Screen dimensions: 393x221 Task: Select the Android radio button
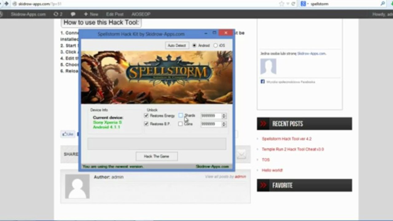point(194,45)
